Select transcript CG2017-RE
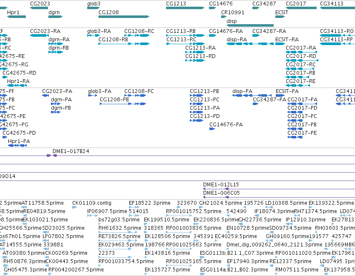 pyautogui.click(x=298, y=85)
